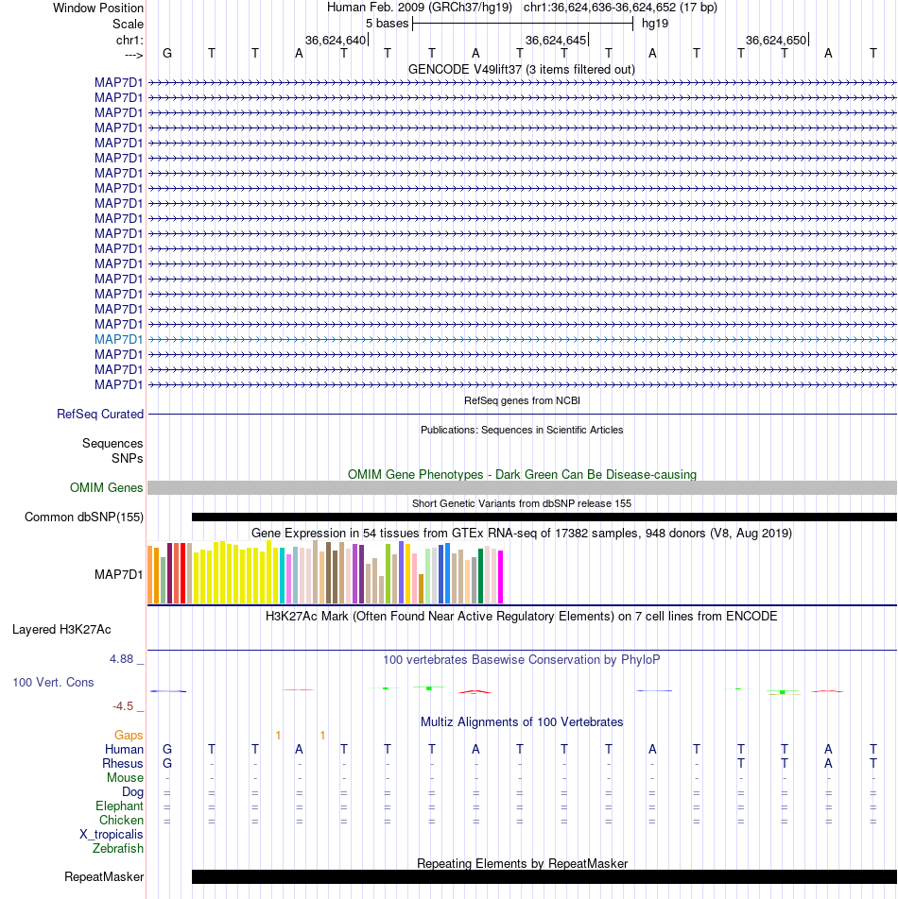This screenshot has height=899, width=898.
Task: Click the 4.88 PhyloP upper scale value
Action: pyautogui.click(x=121, y=659)
